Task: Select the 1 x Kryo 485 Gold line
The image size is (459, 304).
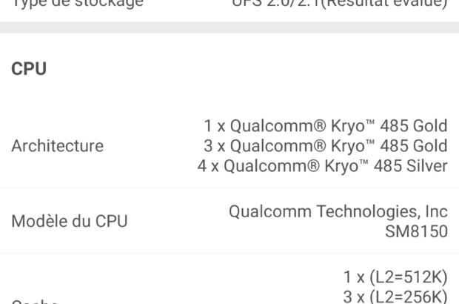Action: pyautogui.click(x=325, y=126)
